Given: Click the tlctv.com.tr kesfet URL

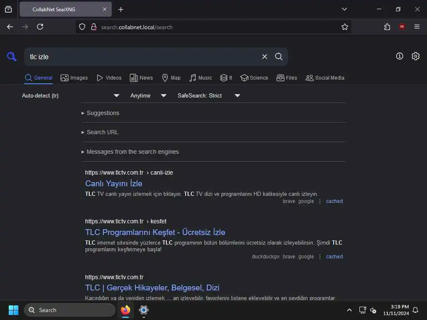Looking at the screenshot, I should click(x=126, y=221).
